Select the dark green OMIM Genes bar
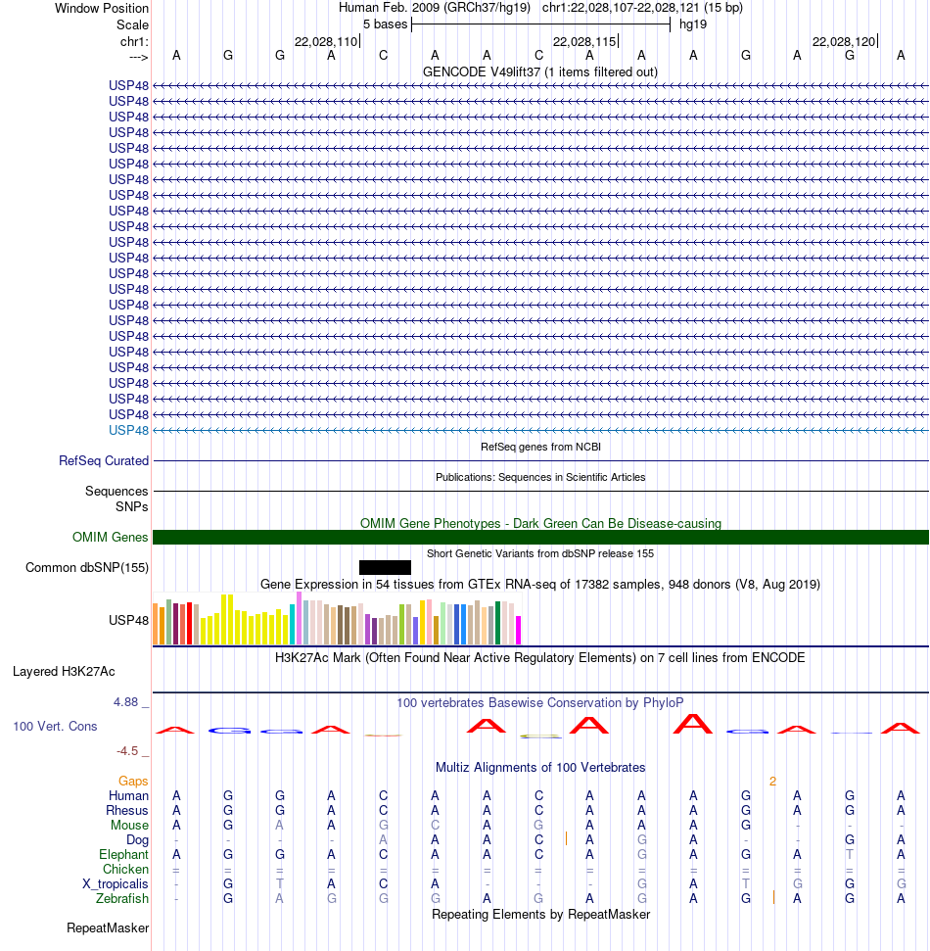 (x=540, y=538)
